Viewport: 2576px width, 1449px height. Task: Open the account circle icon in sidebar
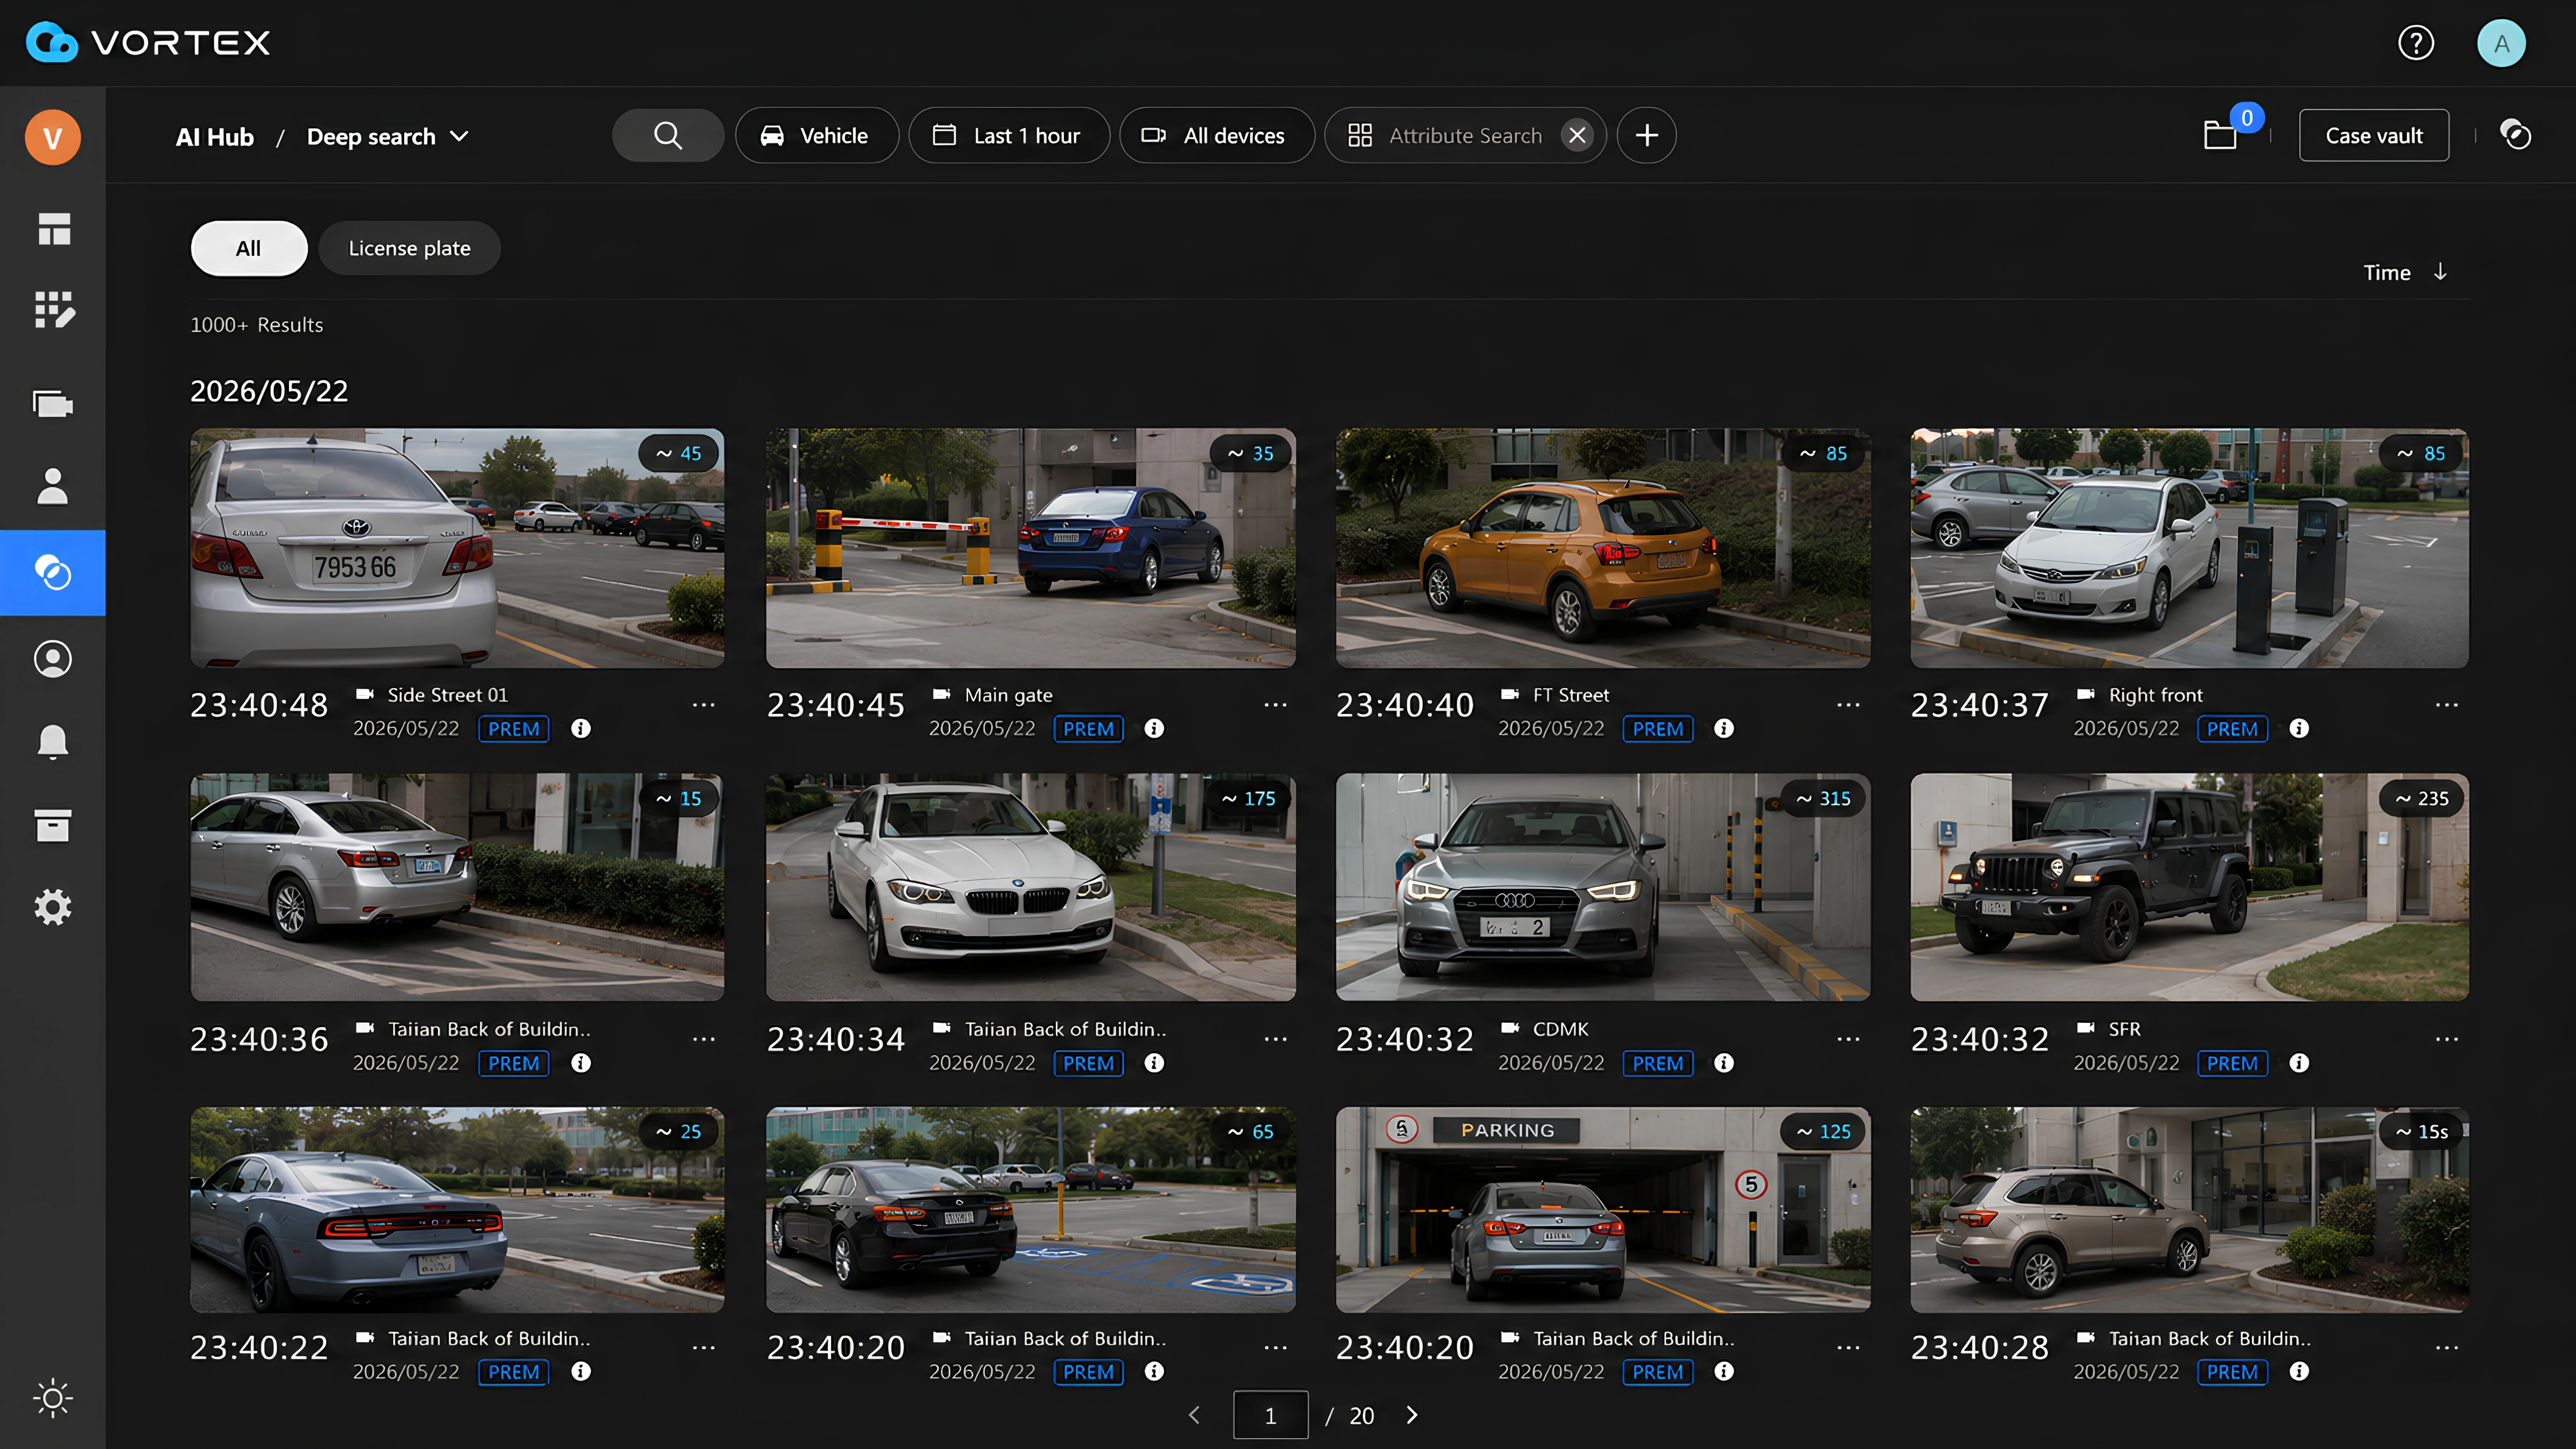point(53,659)
